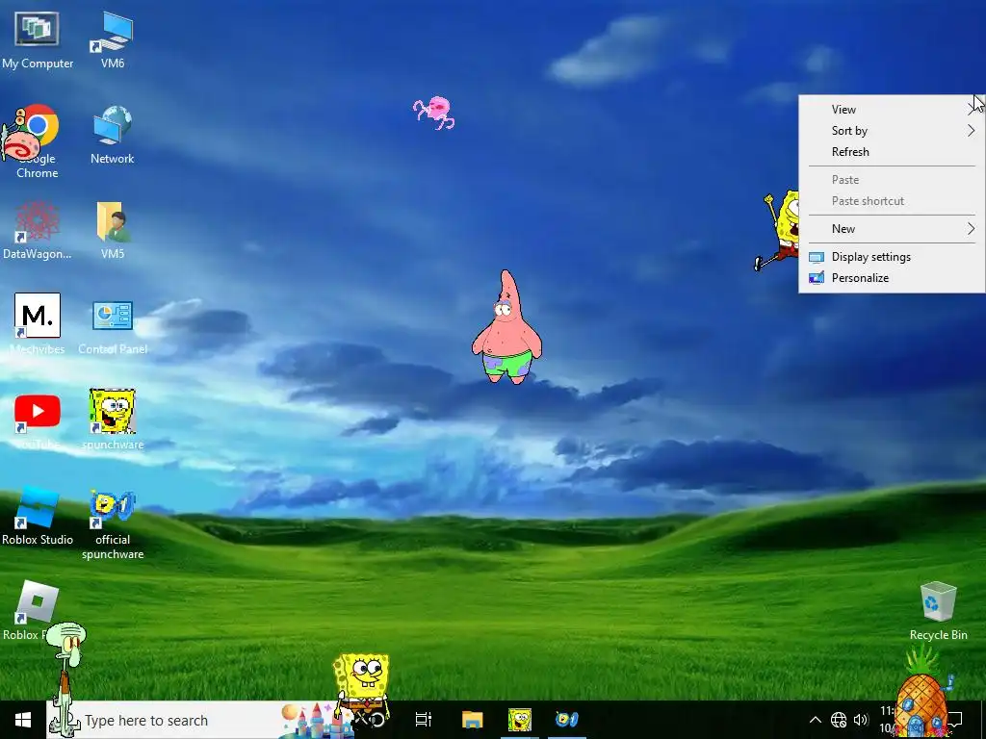Click the pineapple house over the clock

pyautogui.click(x=921, y=695)
